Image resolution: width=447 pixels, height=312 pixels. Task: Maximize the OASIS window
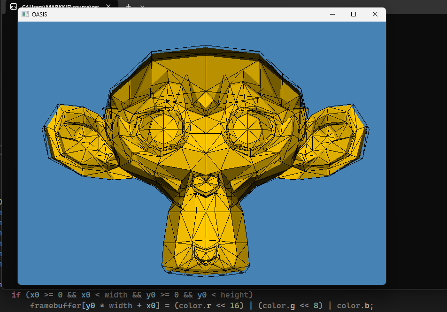click(x=354, y=14)
